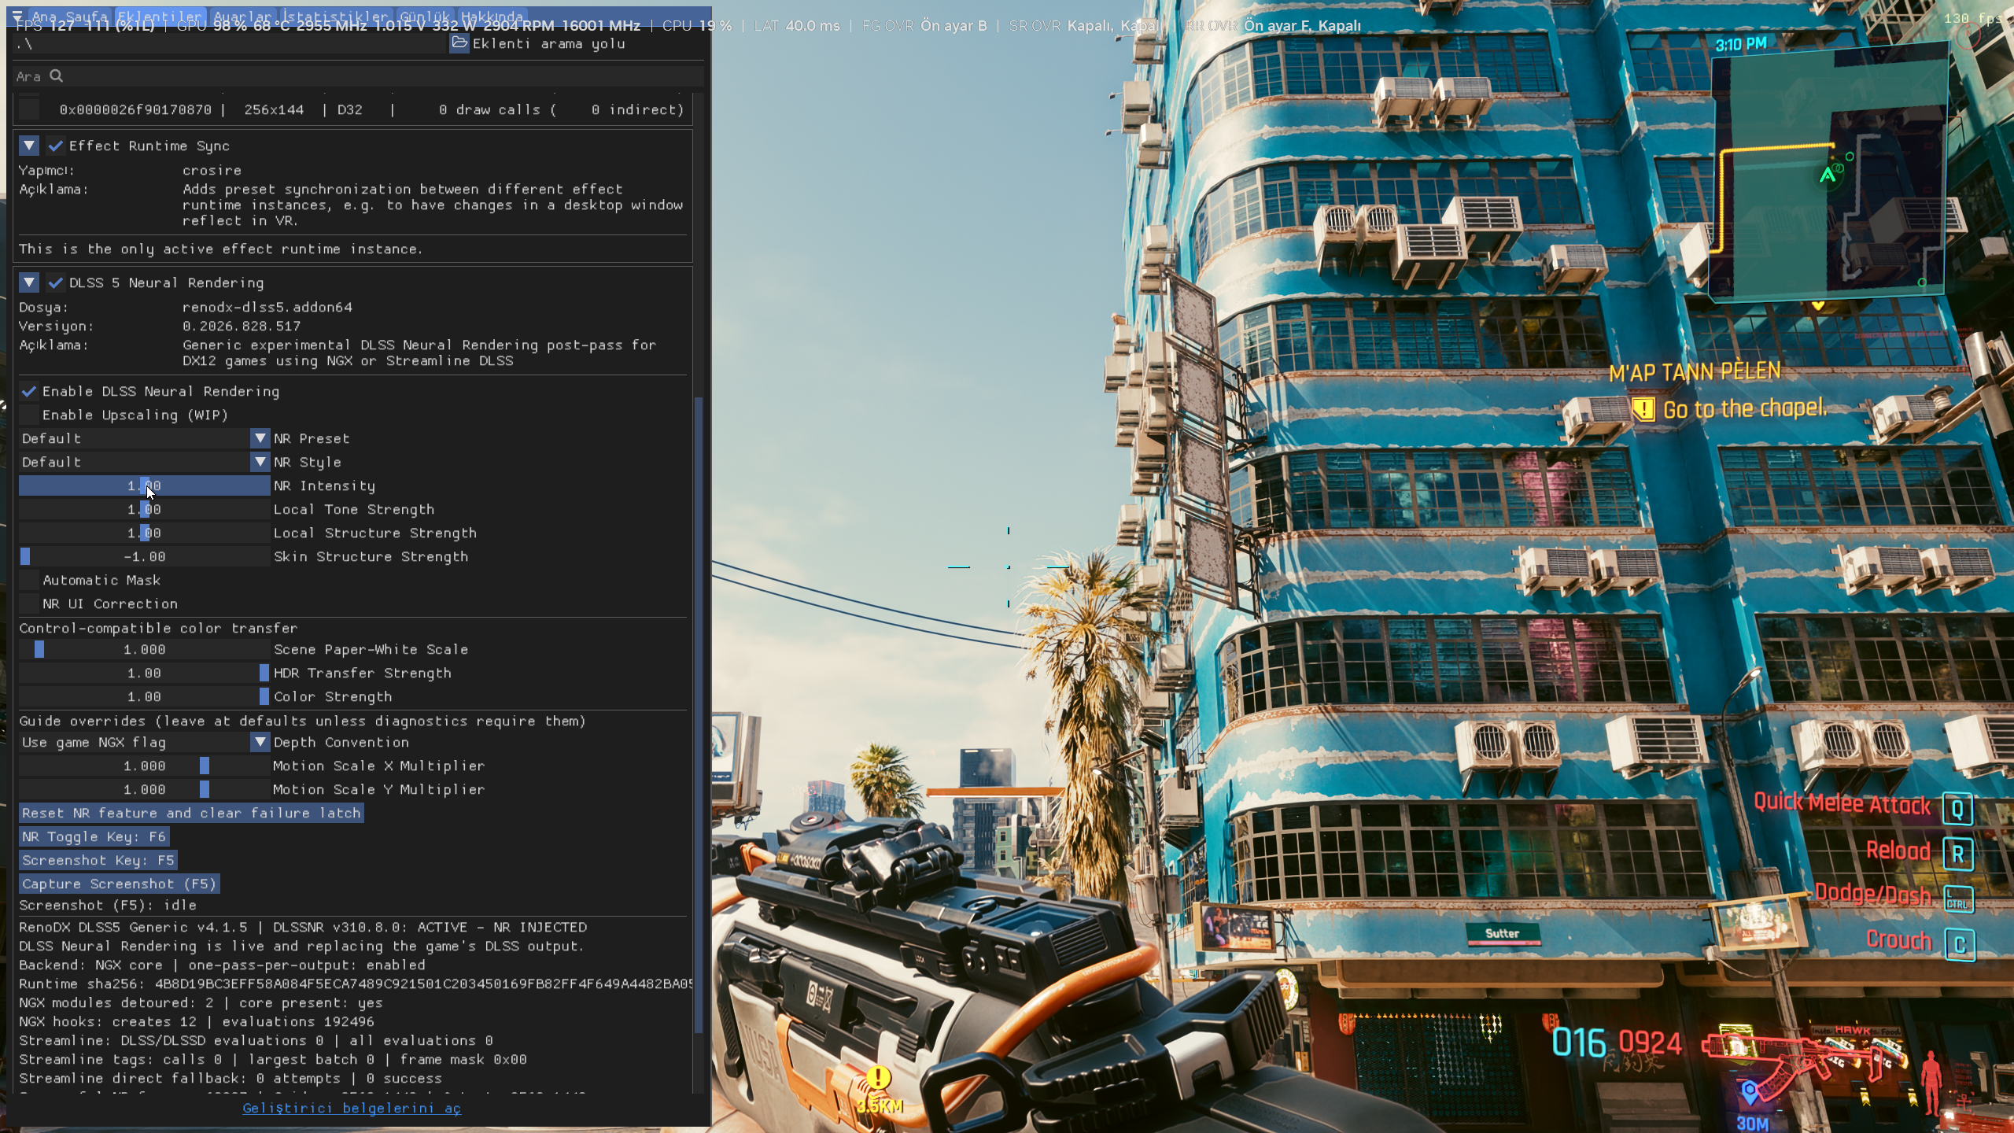Click the CTRL key icon for Dodge/Dash
2014x1133 pixels.
pyautogui.click(x=1958, y=899)
